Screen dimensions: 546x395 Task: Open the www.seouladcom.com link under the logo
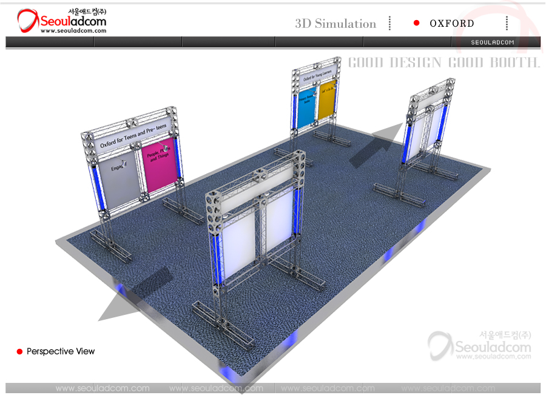[x=73, y=31]
